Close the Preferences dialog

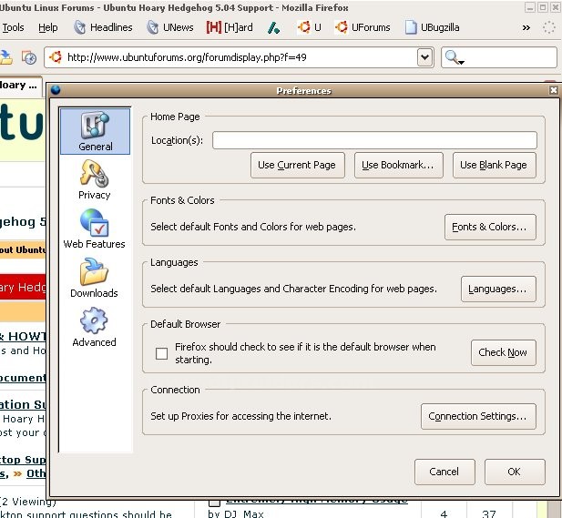pyautogui.click(x=554, y=90)
